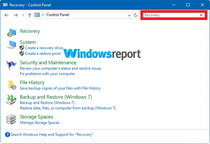Viewport: 210px width, 144px height.
Task: Open the Storage Spaces heading
Action: [36, 117]
